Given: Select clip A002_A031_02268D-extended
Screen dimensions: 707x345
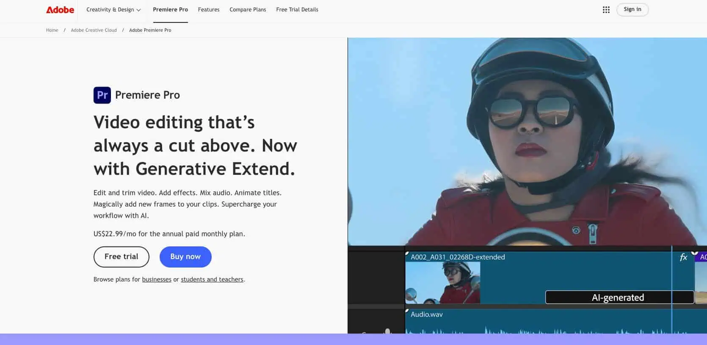Looking at the screenshot, I should [458, 257].
